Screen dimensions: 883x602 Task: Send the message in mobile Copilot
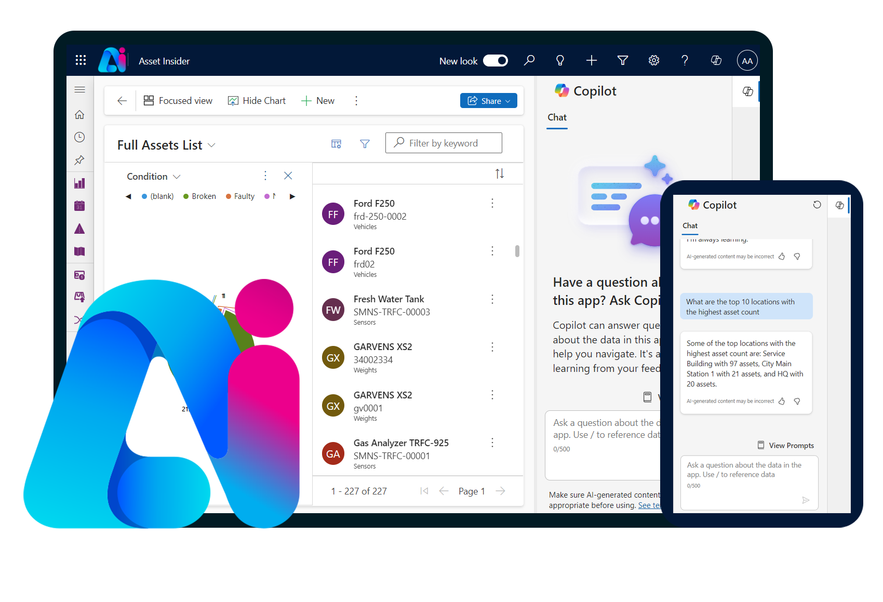(806, 500)
